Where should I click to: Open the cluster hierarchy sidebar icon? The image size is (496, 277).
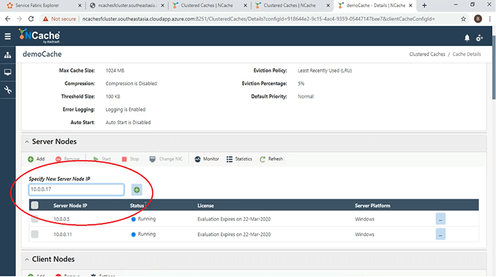click(x=7, y=56)
